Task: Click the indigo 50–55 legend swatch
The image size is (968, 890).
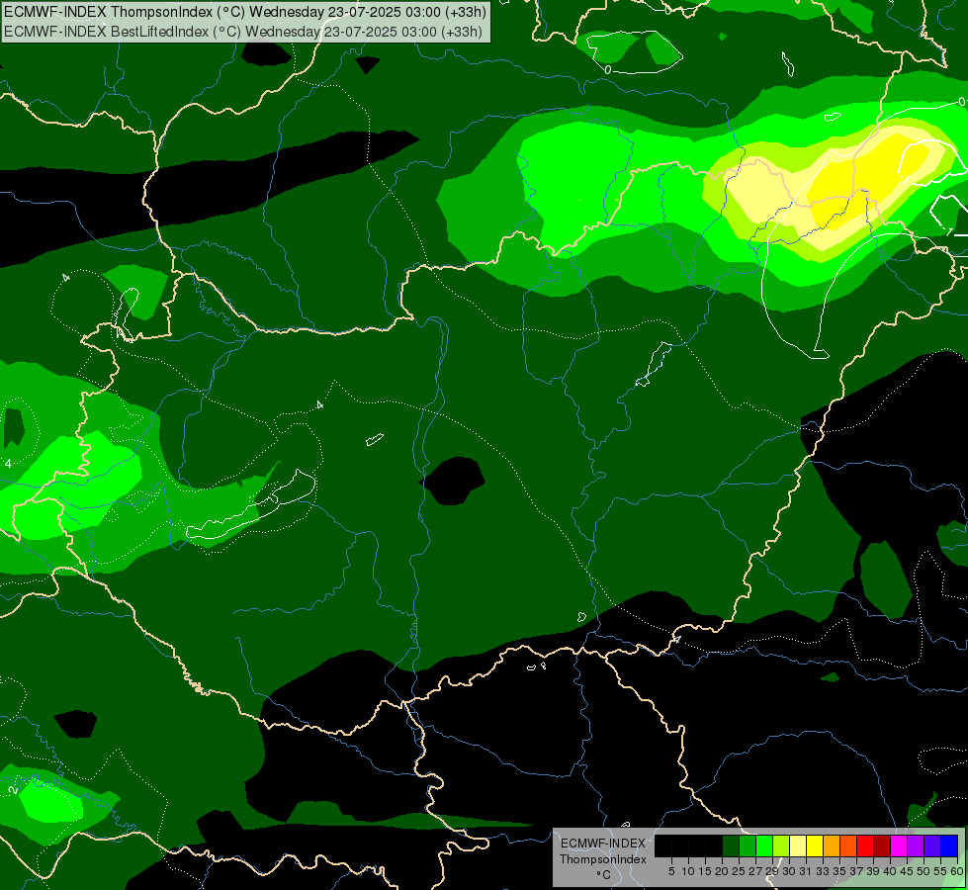Action: 932,845
